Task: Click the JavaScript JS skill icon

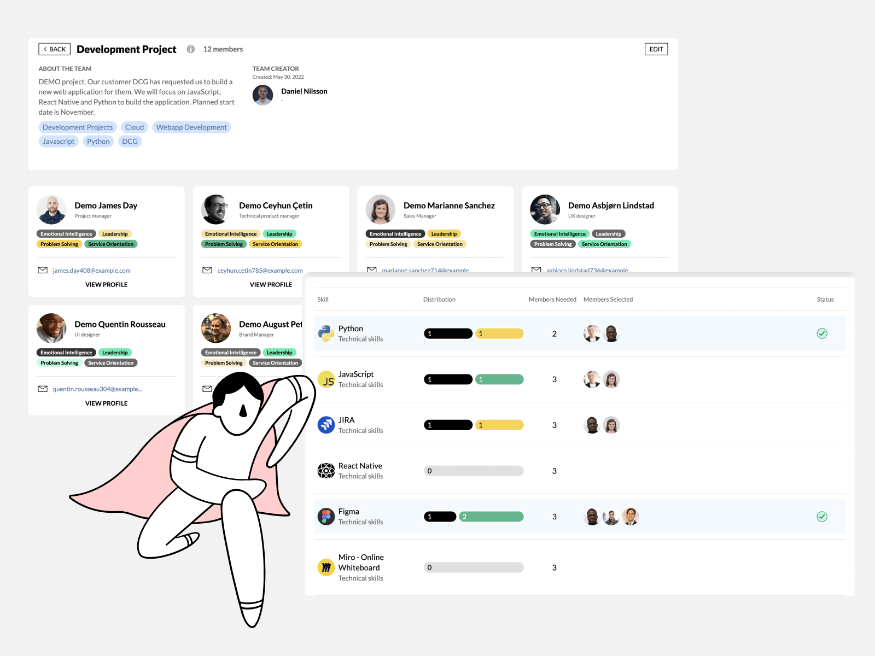Action: pos(326,379)
